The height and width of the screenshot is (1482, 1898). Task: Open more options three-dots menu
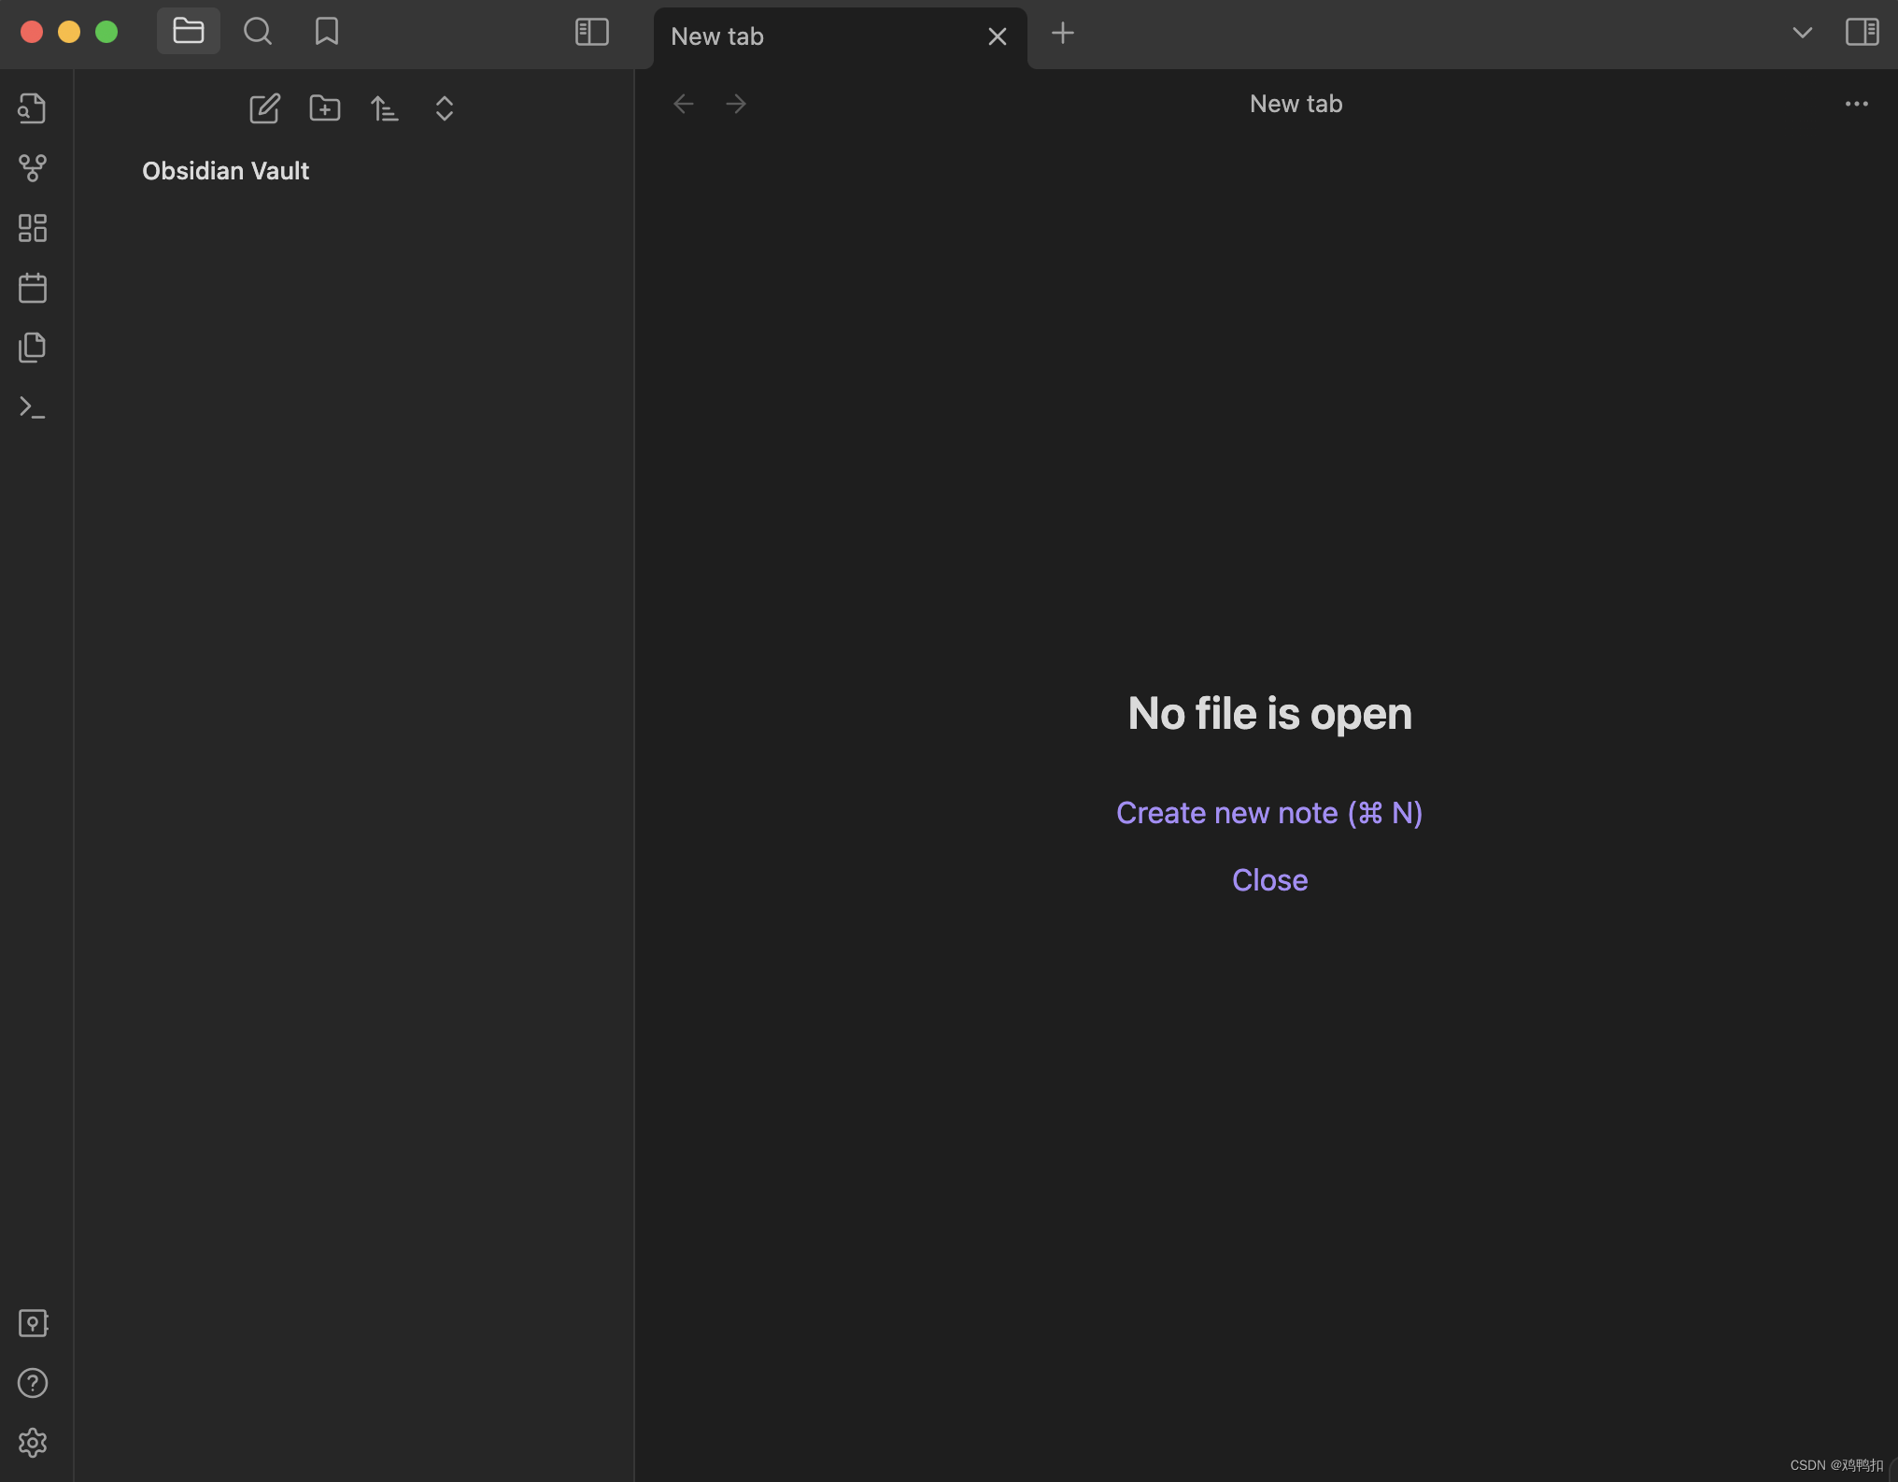coord(1857,104)
